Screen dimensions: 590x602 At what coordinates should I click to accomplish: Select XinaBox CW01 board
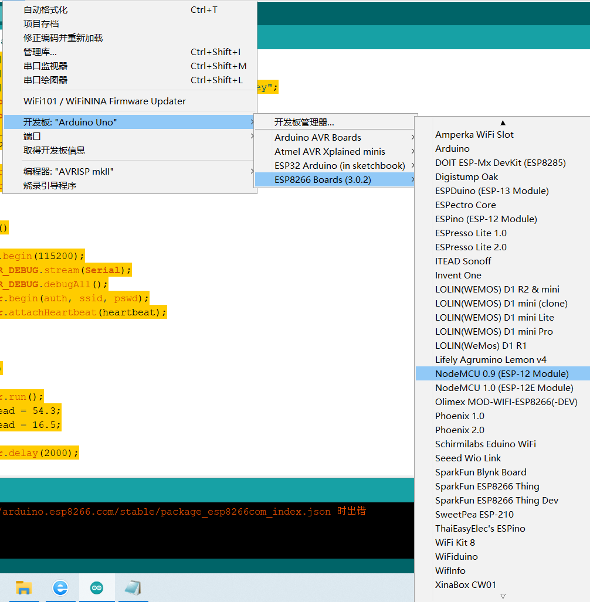click(x=503, y=585)
